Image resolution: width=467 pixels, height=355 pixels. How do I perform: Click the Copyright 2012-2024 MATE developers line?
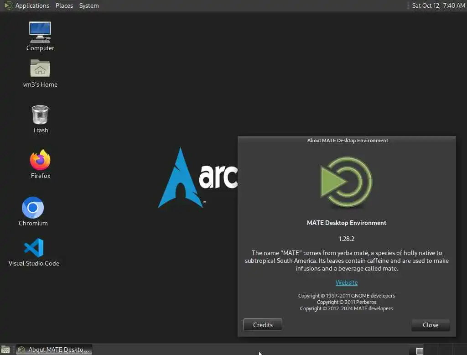click(347, 308)
